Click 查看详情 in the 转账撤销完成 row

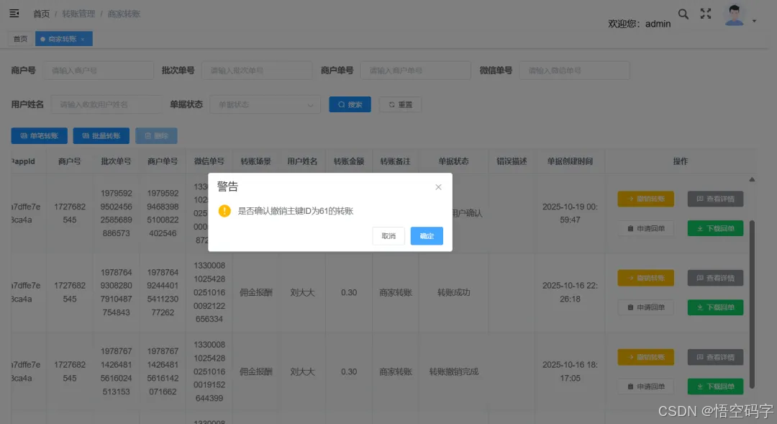pyautogui.click(x=715, y=357)
